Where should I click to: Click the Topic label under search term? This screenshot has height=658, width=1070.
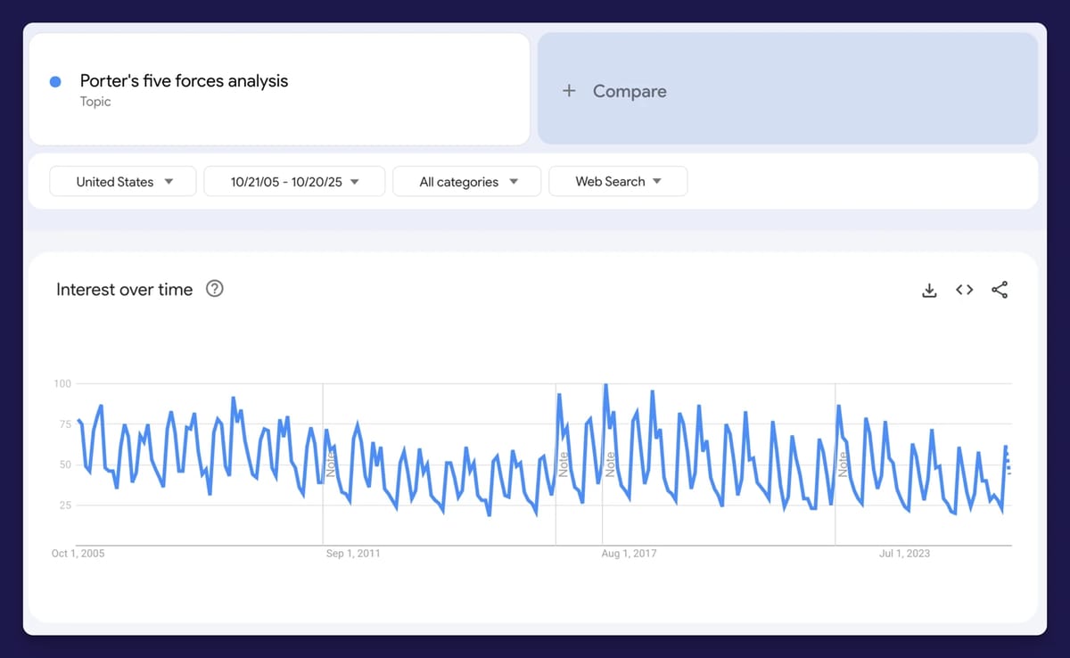tap(95, 102)
